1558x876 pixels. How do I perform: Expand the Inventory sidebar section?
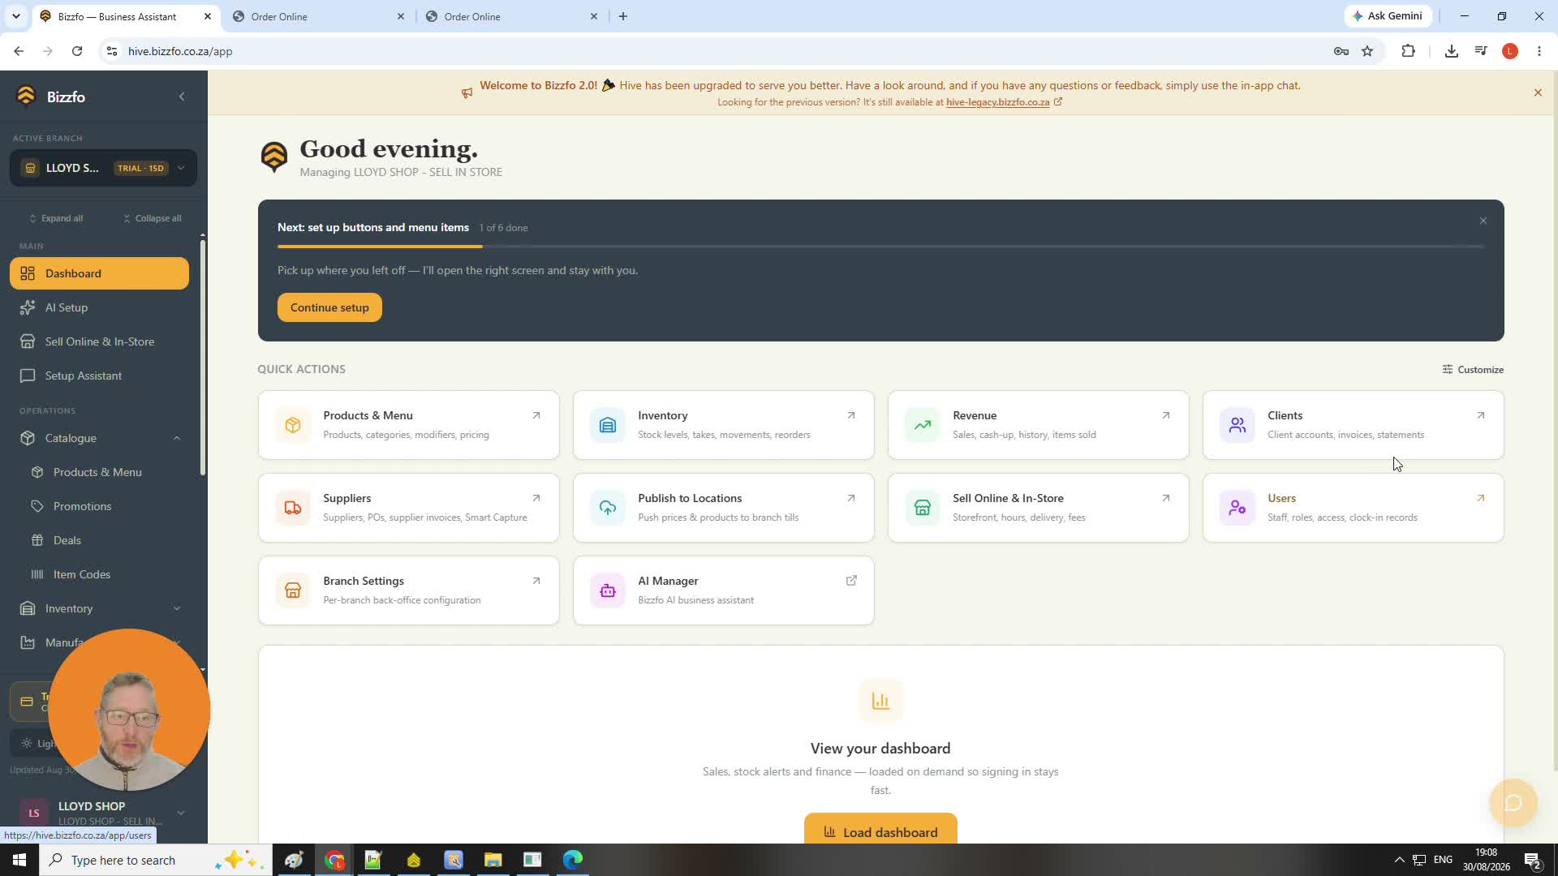177,608
